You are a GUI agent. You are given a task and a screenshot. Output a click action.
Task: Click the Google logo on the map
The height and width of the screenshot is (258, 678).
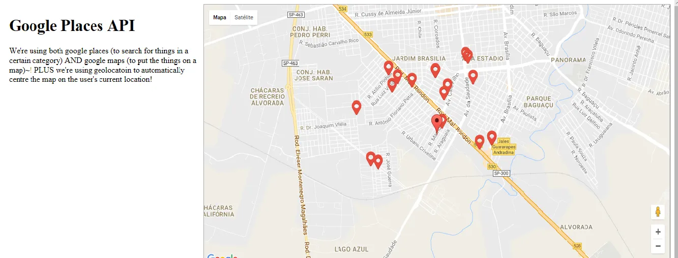pyautogui.click(x=222, y=256)
